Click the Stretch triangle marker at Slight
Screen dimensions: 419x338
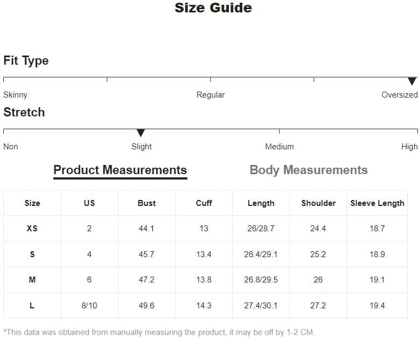click(141, 133)
